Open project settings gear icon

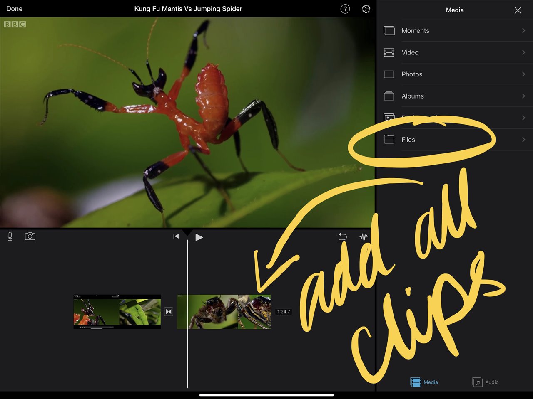[x=366, y=9]
